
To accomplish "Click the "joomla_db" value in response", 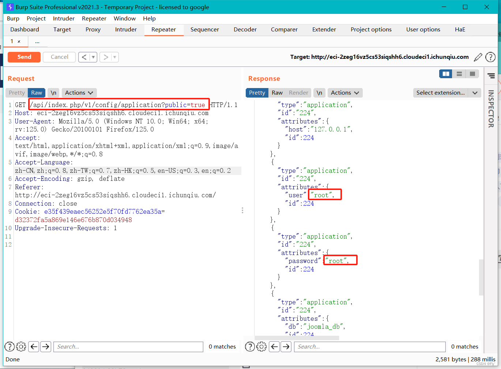I will (x=324, y=327).
